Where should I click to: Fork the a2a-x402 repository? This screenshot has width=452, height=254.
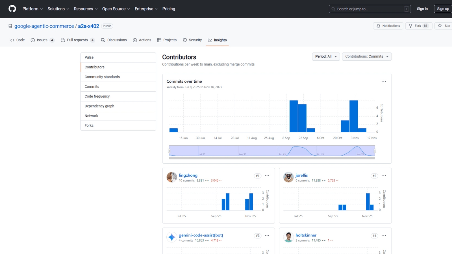(x=418, y=26)
